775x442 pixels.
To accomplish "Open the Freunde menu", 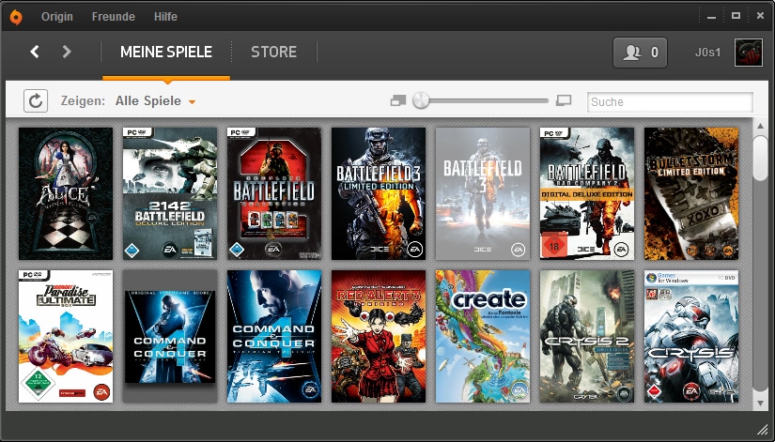I will [x=114, y=17].
